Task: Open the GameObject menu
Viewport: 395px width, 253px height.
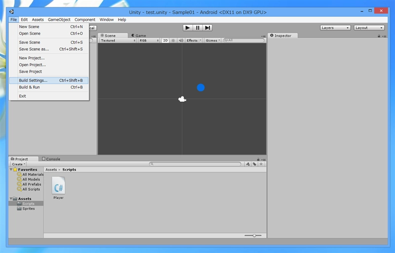Action: [x=59, y=20]
